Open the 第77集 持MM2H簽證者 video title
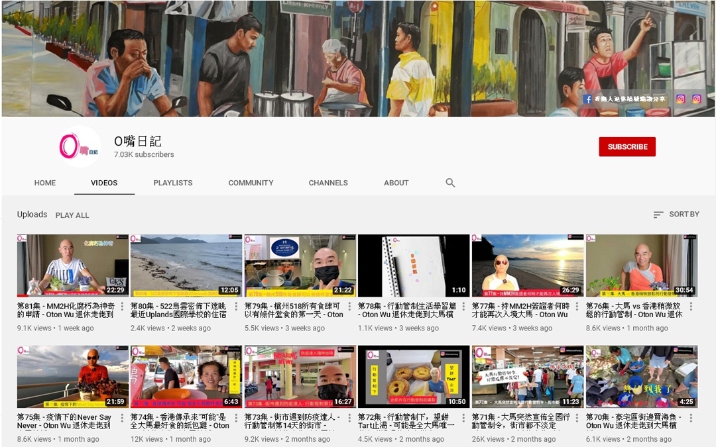Image resolution: width=716 pixels, height=447 pixels. pyautogui.click(x=520, y=310)
